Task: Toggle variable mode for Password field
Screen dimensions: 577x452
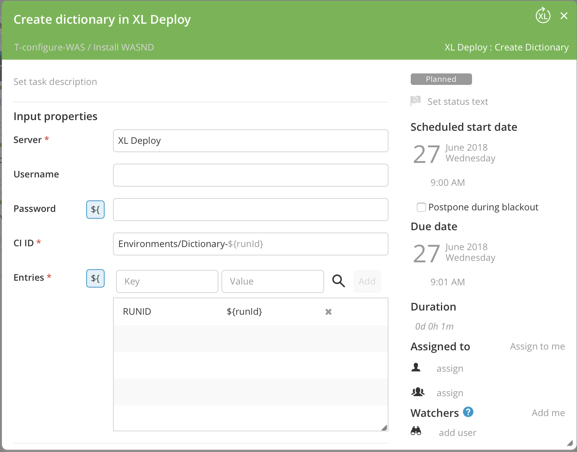Action: click(x=95, y=210)
